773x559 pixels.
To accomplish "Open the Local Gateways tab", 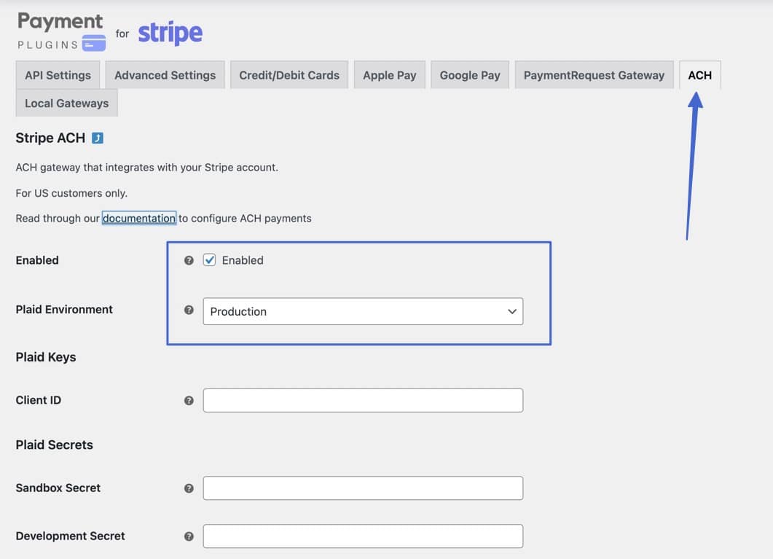I will [x=66, y=103].
